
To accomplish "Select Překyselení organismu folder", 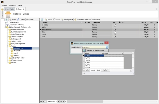I will point(18,44).
